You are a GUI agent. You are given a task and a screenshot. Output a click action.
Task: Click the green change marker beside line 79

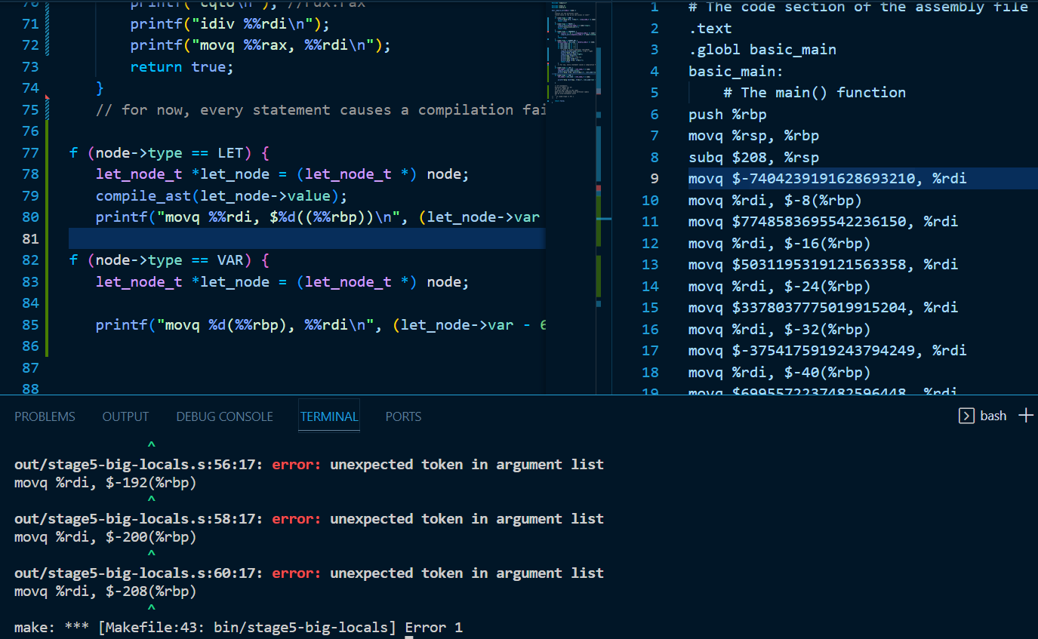pos(48,196)
